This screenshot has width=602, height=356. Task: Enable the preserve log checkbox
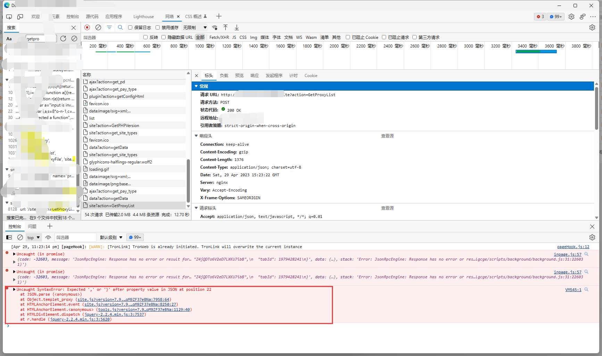pos(130,27)
